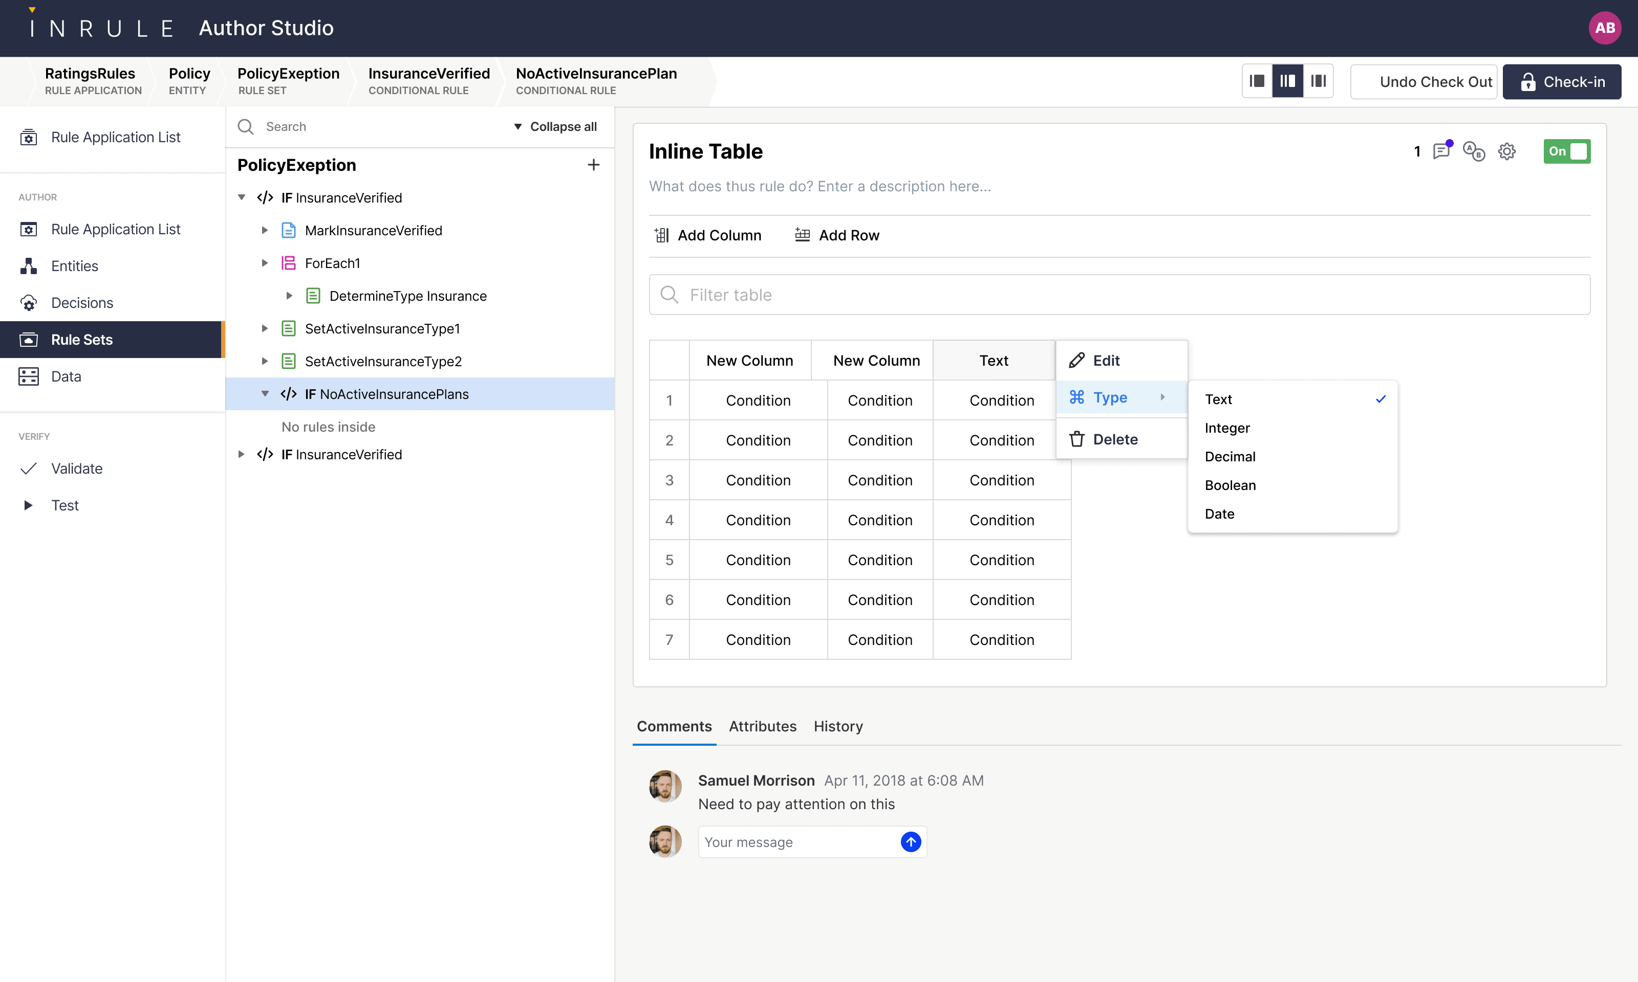
Task: Click the DetermineType Insurance rule icon
Action: [313, 296]
